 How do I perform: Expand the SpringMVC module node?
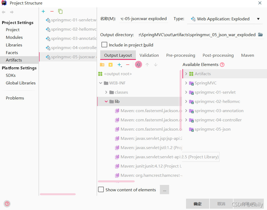point(186,83)
